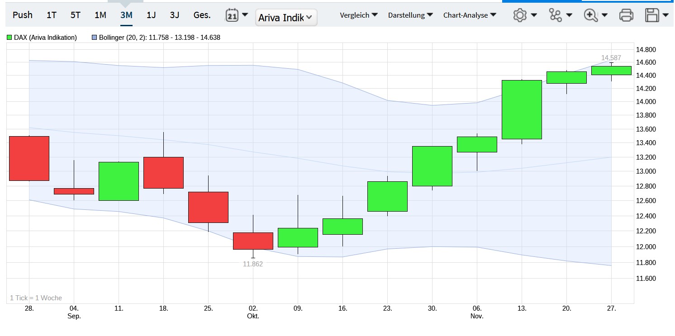This screenshot has height=336, width=675.
Task: Click the 13.000 y-axis label
Action: (646, 171)
